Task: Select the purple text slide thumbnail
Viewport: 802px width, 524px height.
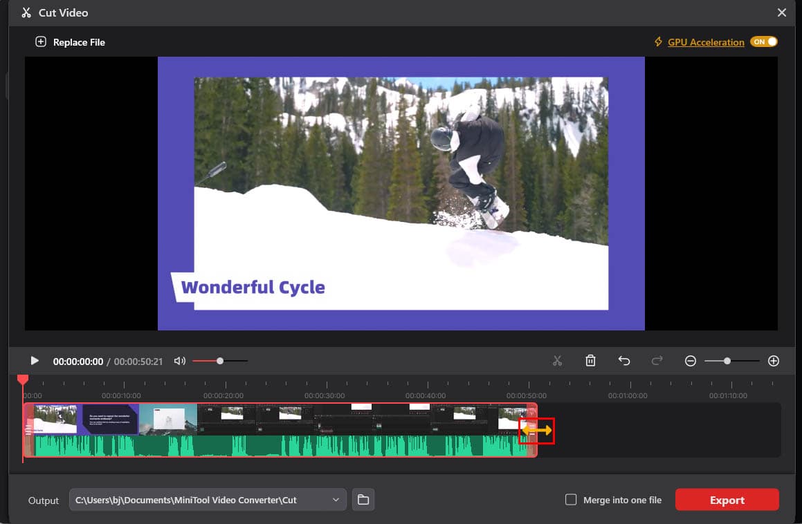Action: 111,419
